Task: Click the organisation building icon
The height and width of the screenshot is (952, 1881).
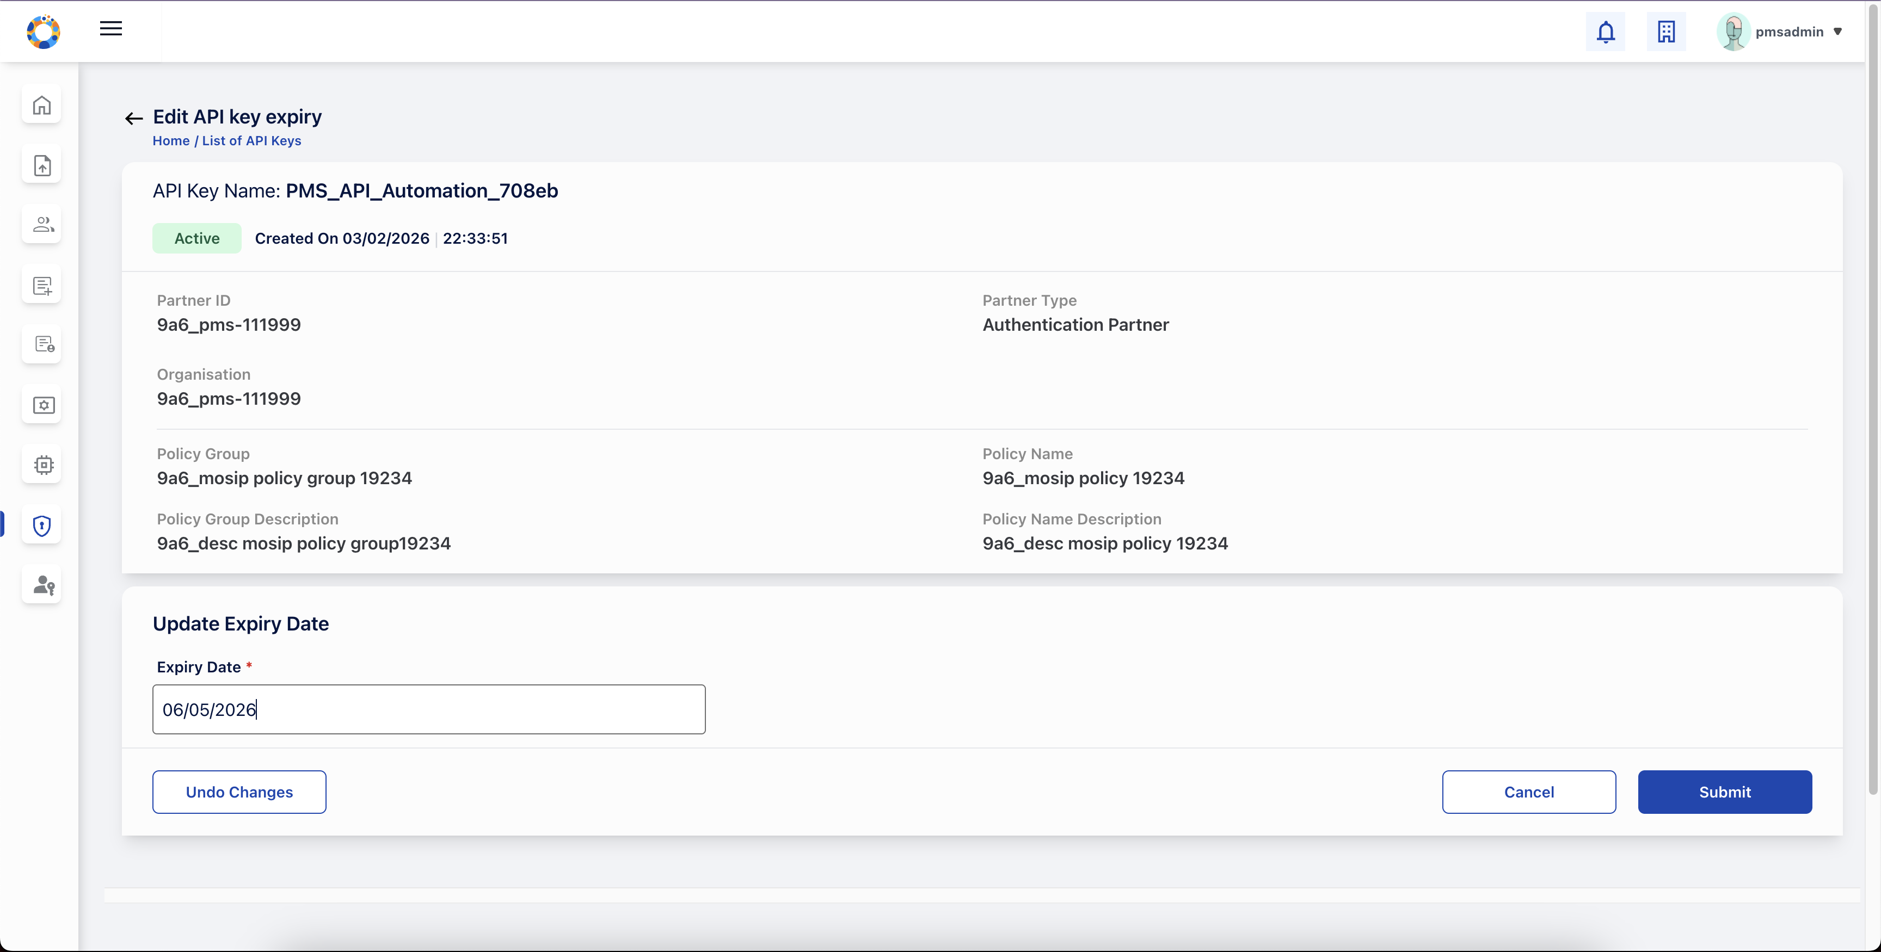Action: 1667,32
